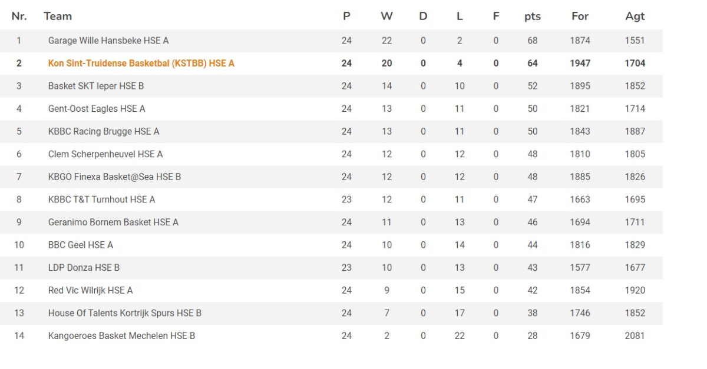Viewport: 707px width, 369px height.
Task: Click BBC Geel HSE A team
Action: tap(81, 245)
